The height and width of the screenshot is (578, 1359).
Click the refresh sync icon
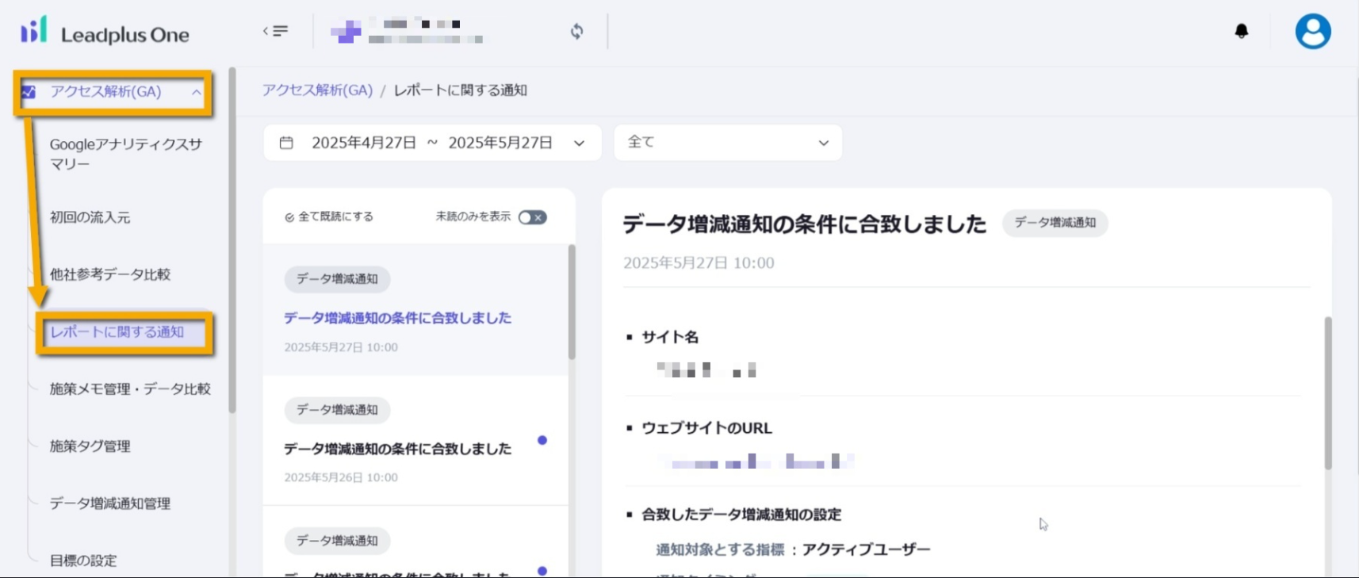[x=576, y=31]
